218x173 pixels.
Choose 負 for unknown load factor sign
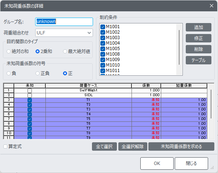[x=9, y=73]
